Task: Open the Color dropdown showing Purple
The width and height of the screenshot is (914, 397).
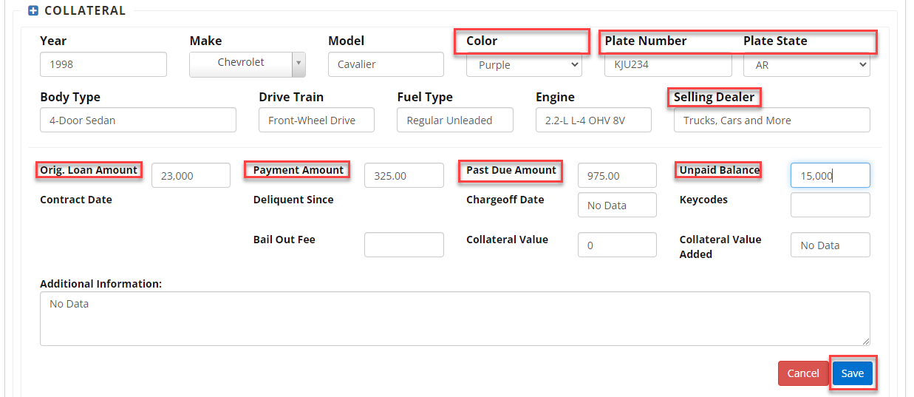Action: [x=524, y=65]
